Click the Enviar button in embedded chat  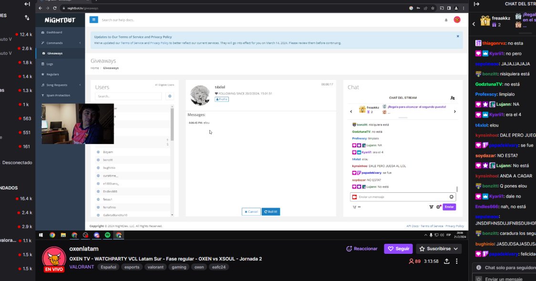click(x=449, y=207)
